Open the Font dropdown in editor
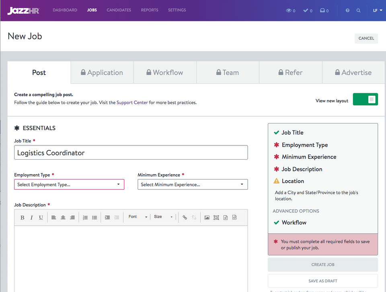This screenshot has width=386, height=292. (138, 217)
